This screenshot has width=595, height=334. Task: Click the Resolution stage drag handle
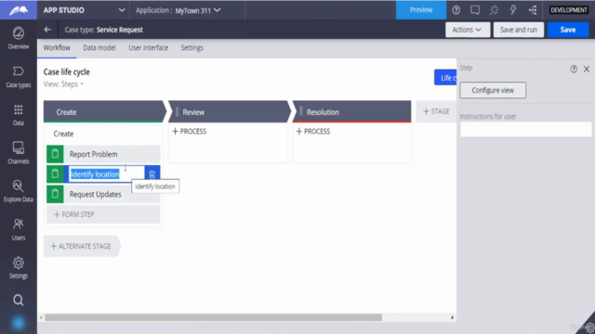coord(301,111)
